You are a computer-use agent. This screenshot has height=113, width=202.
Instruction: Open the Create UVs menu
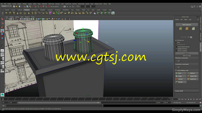pos(68,4)
